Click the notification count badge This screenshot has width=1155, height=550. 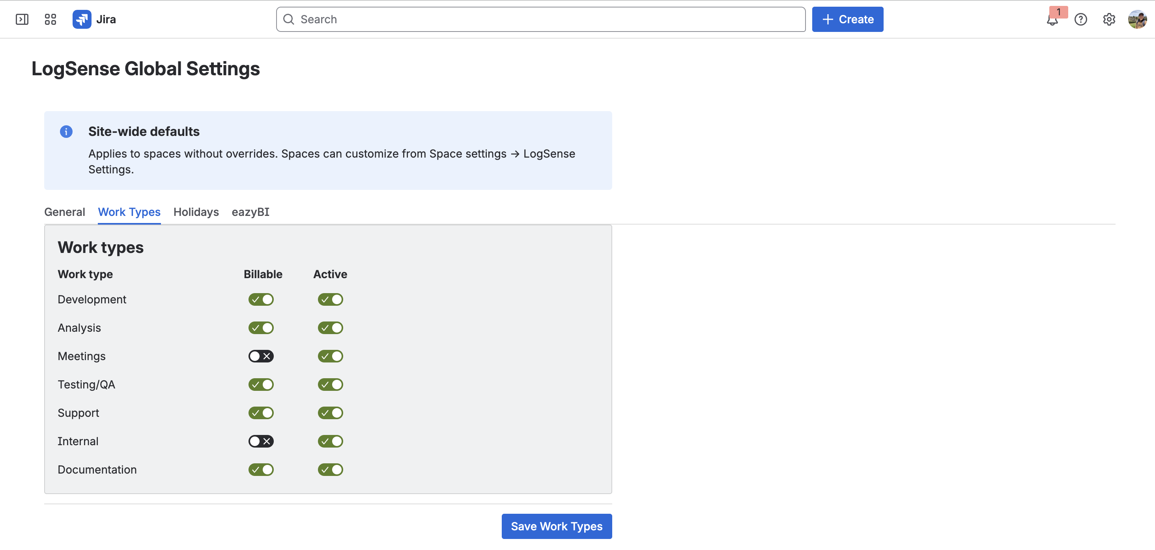click(1058, 12)
